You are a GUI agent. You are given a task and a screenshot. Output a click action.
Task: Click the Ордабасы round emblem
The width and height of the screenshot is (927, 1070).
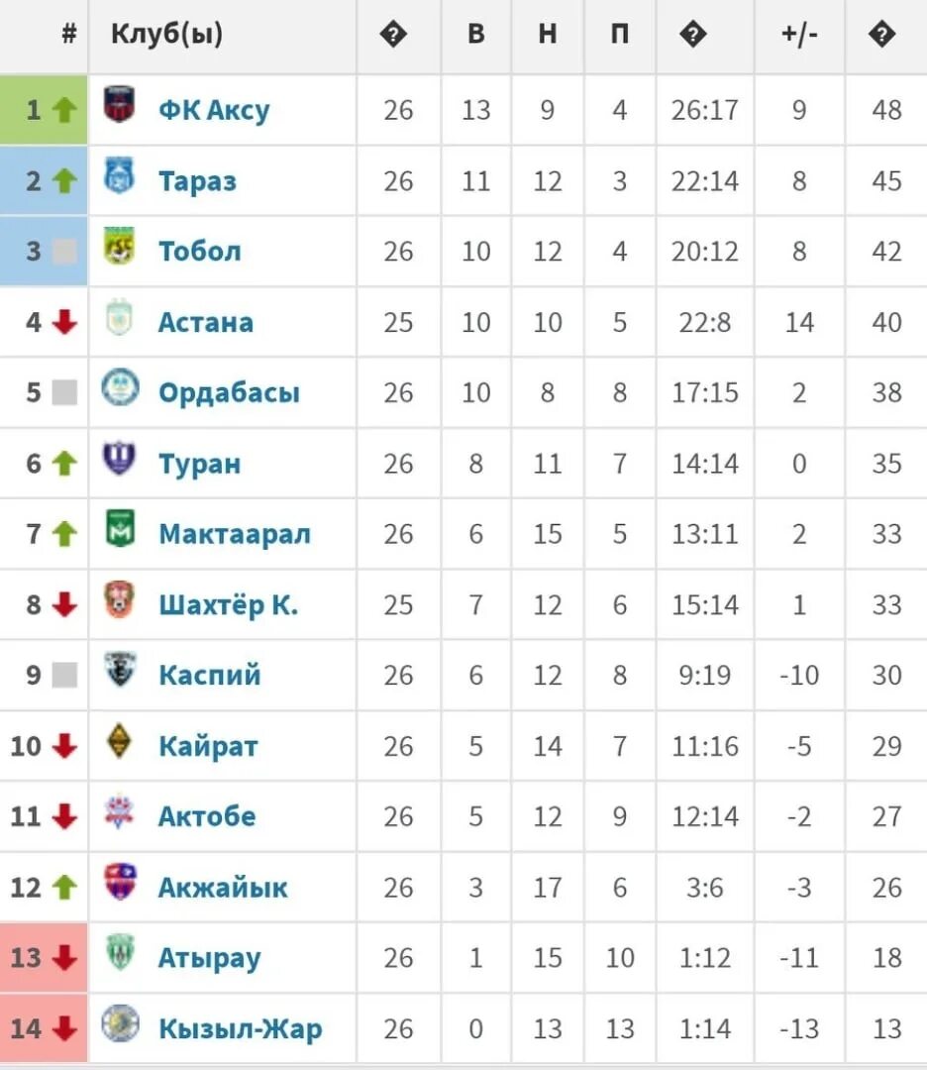(x=120, y=387)
